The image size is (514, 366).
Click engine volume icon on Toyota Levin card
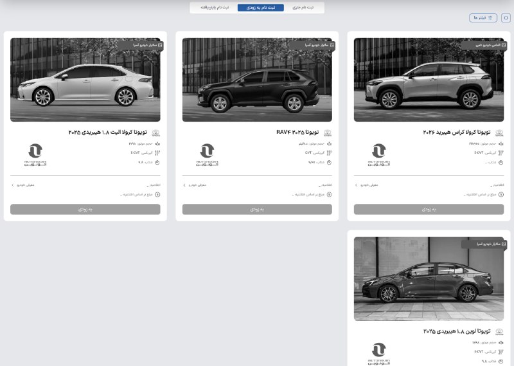(501, 343)
